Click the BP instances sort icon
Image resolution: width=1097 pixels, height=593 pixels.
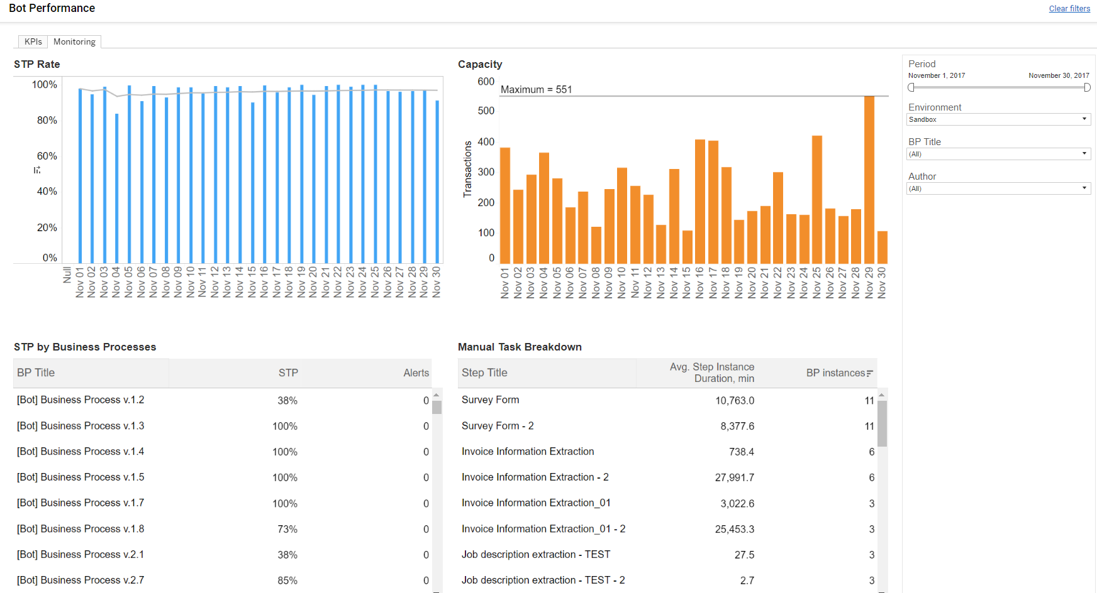[870, 373]
